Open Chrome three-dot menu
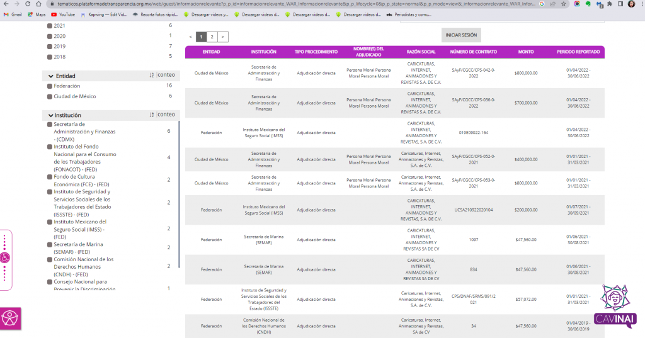 tap(642, 4)
